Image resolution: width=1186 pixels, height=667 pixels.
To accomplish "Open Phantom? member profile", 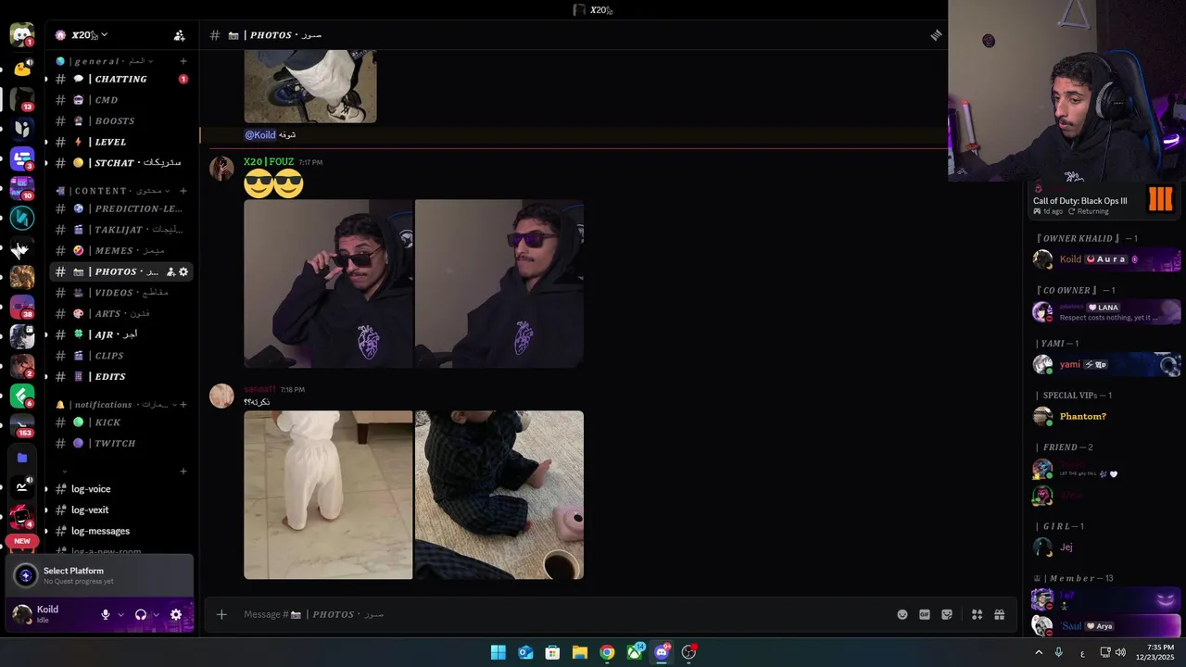I will pos(1106,416).
